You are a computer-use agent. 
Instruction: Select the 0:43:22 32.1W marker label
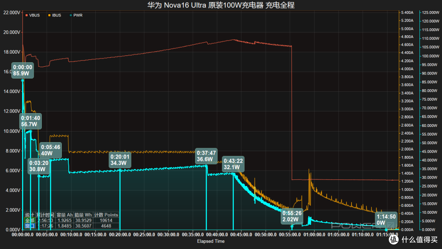click(x=233, y=164)
